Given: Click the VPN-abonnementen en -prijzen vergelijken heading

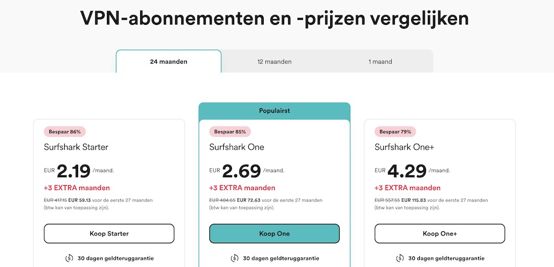Looking at the screenshot, I should click(x=274, y=18).
